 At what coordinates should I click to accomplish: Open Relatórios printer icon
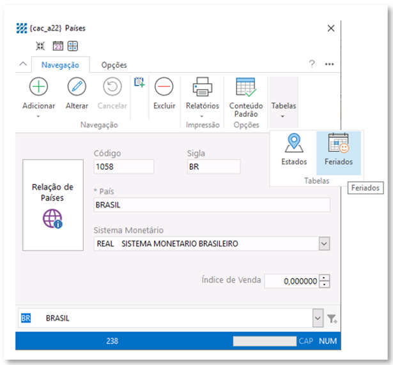pos(202,87)
